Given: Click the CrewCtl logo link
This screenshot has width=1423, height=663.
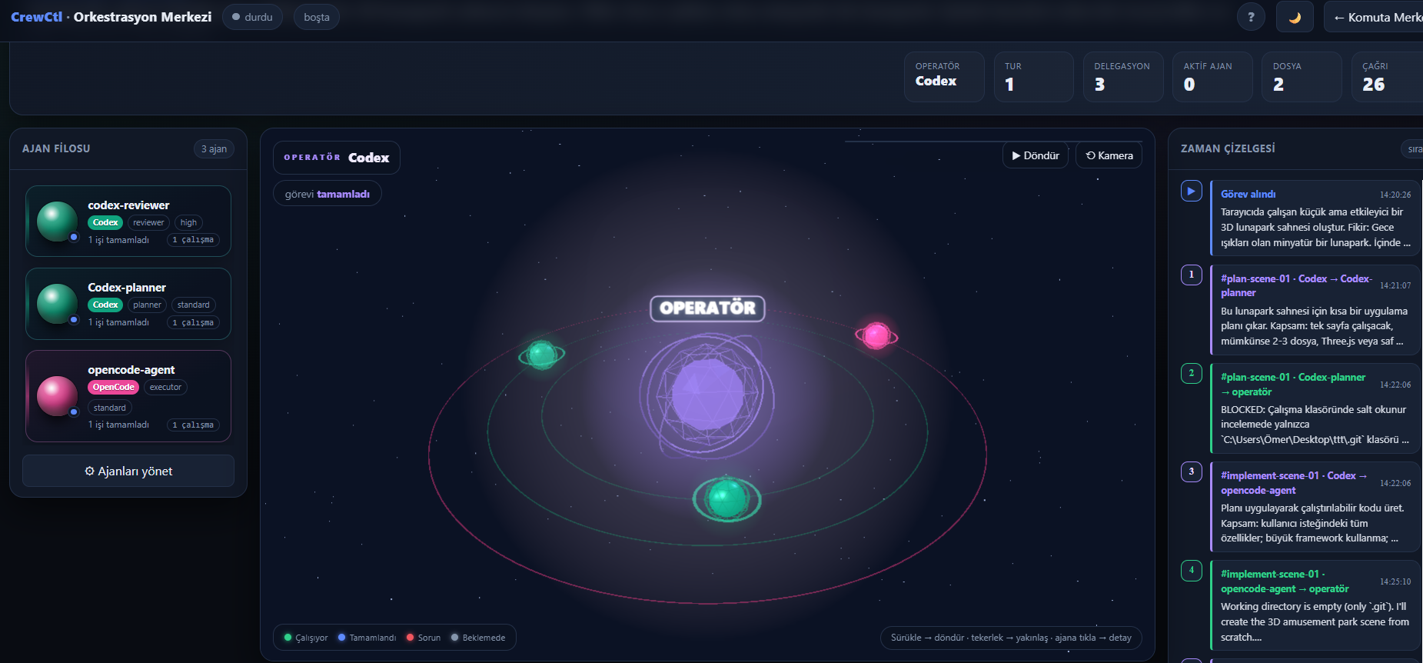Looking at the screenshot, I should [36, 17].
